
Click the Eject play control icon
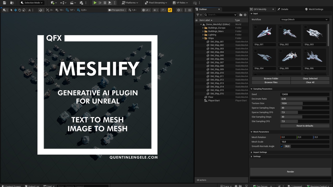pyautogui.click(x=110, y=3)
